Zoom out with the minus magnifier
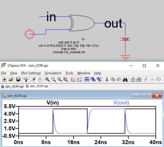 59,80
